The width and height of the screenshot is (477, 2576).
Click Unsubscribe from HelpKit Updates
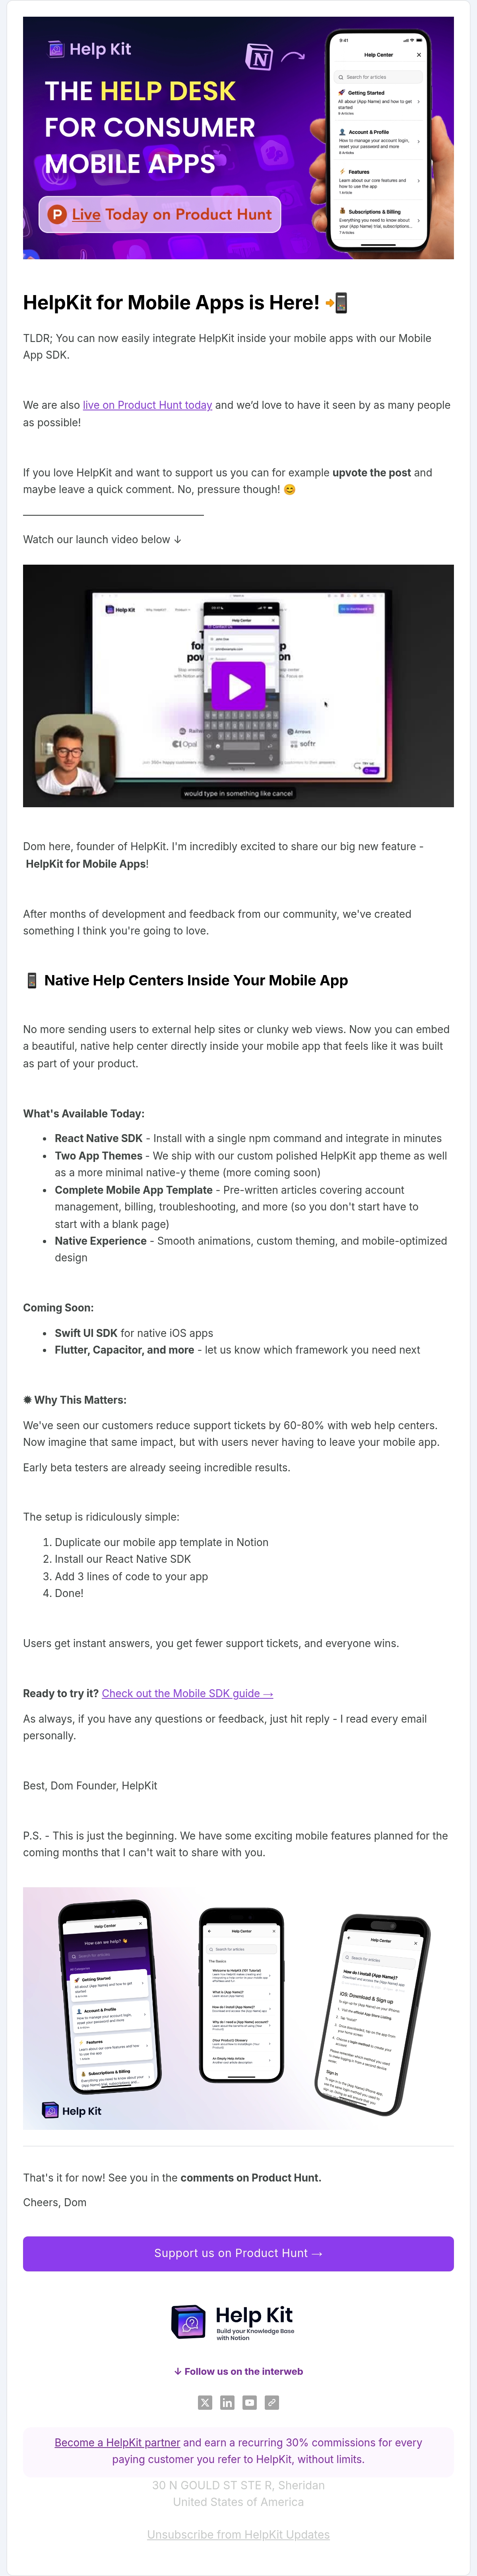(x=238, y=2534)
